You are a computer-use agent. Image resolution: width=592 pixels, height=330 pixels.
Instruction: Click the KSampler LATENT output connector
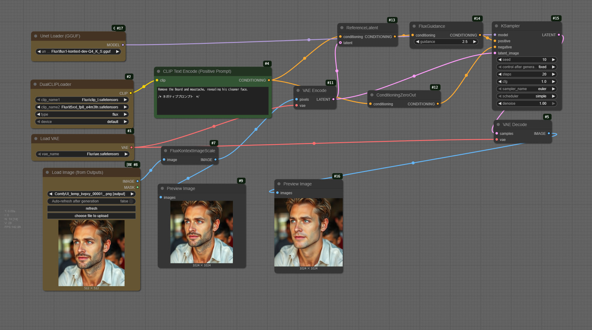coord(559,35)
